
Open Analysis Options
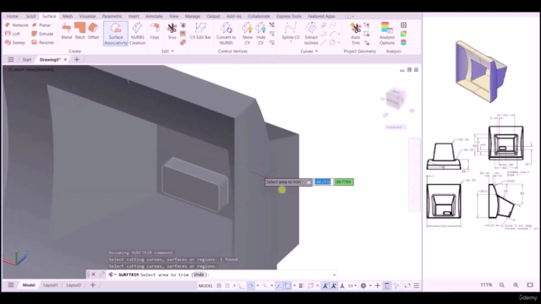[x=387, y=34]
